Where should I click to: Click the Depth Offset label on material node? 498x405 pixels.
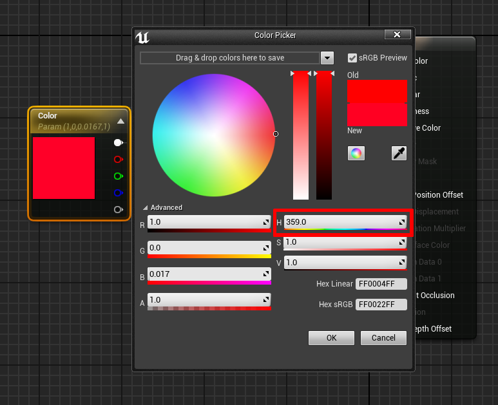[x=433, y=329]
